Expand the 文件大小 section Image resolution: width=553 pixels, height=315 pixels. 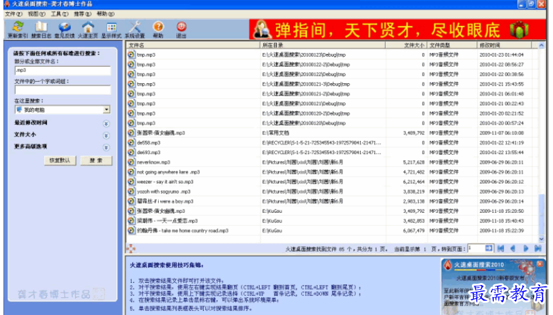tap(106, 136)
